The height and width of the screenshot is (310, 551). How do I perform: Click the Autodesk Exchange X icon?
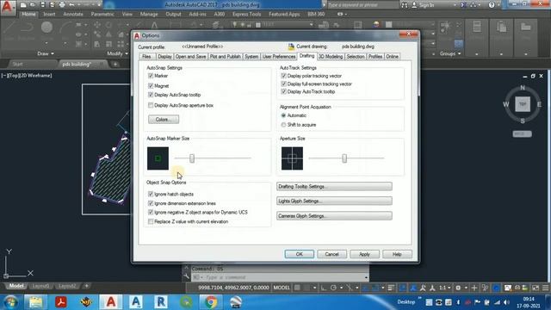[463, 5]
